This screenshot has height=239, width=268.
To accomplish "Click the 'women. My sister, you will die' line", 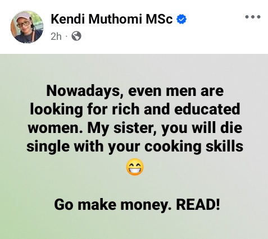I will (x=135, y=128).
